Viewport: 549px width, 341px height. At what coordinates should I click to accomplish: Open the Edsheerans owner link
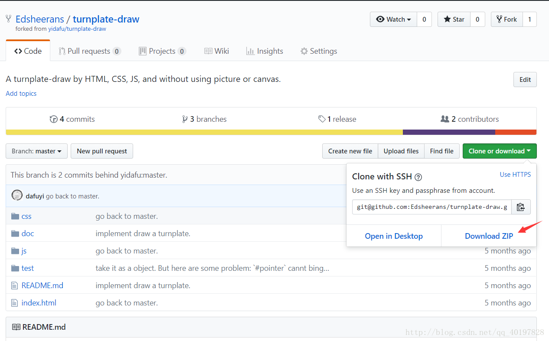[x=40, y=19]
